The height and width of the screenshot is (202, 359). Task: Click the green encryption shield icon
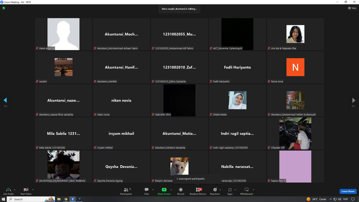pyautogui.click(x=4, y=8)
